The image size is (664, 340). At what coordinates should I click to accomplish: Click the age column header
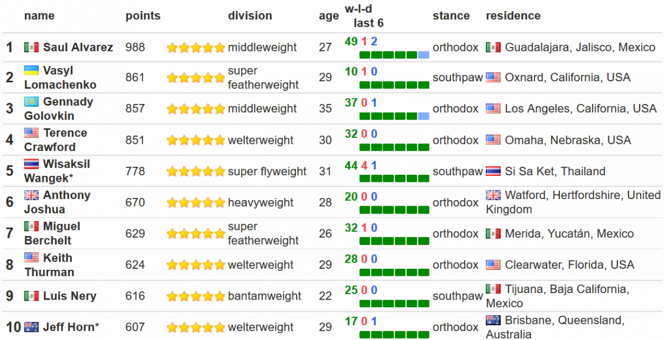(329, 16)
